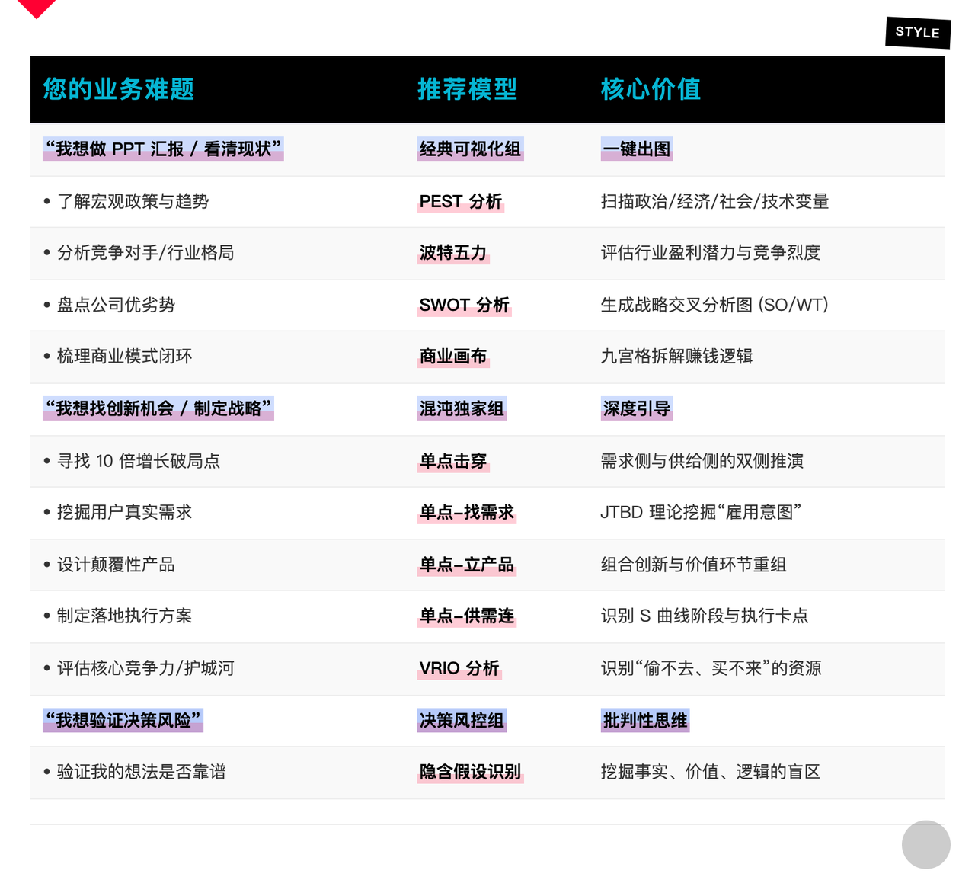Select the 核心价值 column header
The image size is (975, 880).
click(x=651, y=89)
